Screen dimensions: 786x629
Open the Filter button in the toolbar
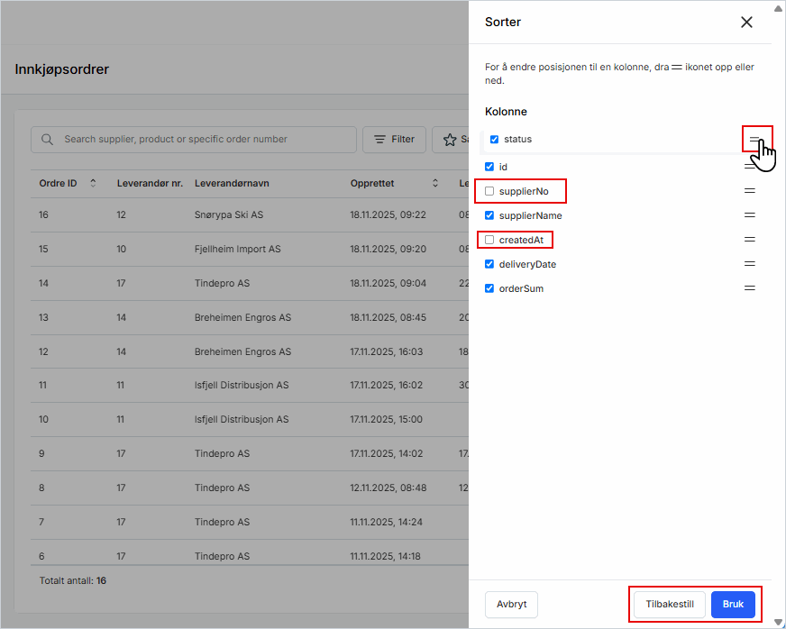(x=394, y=140)
